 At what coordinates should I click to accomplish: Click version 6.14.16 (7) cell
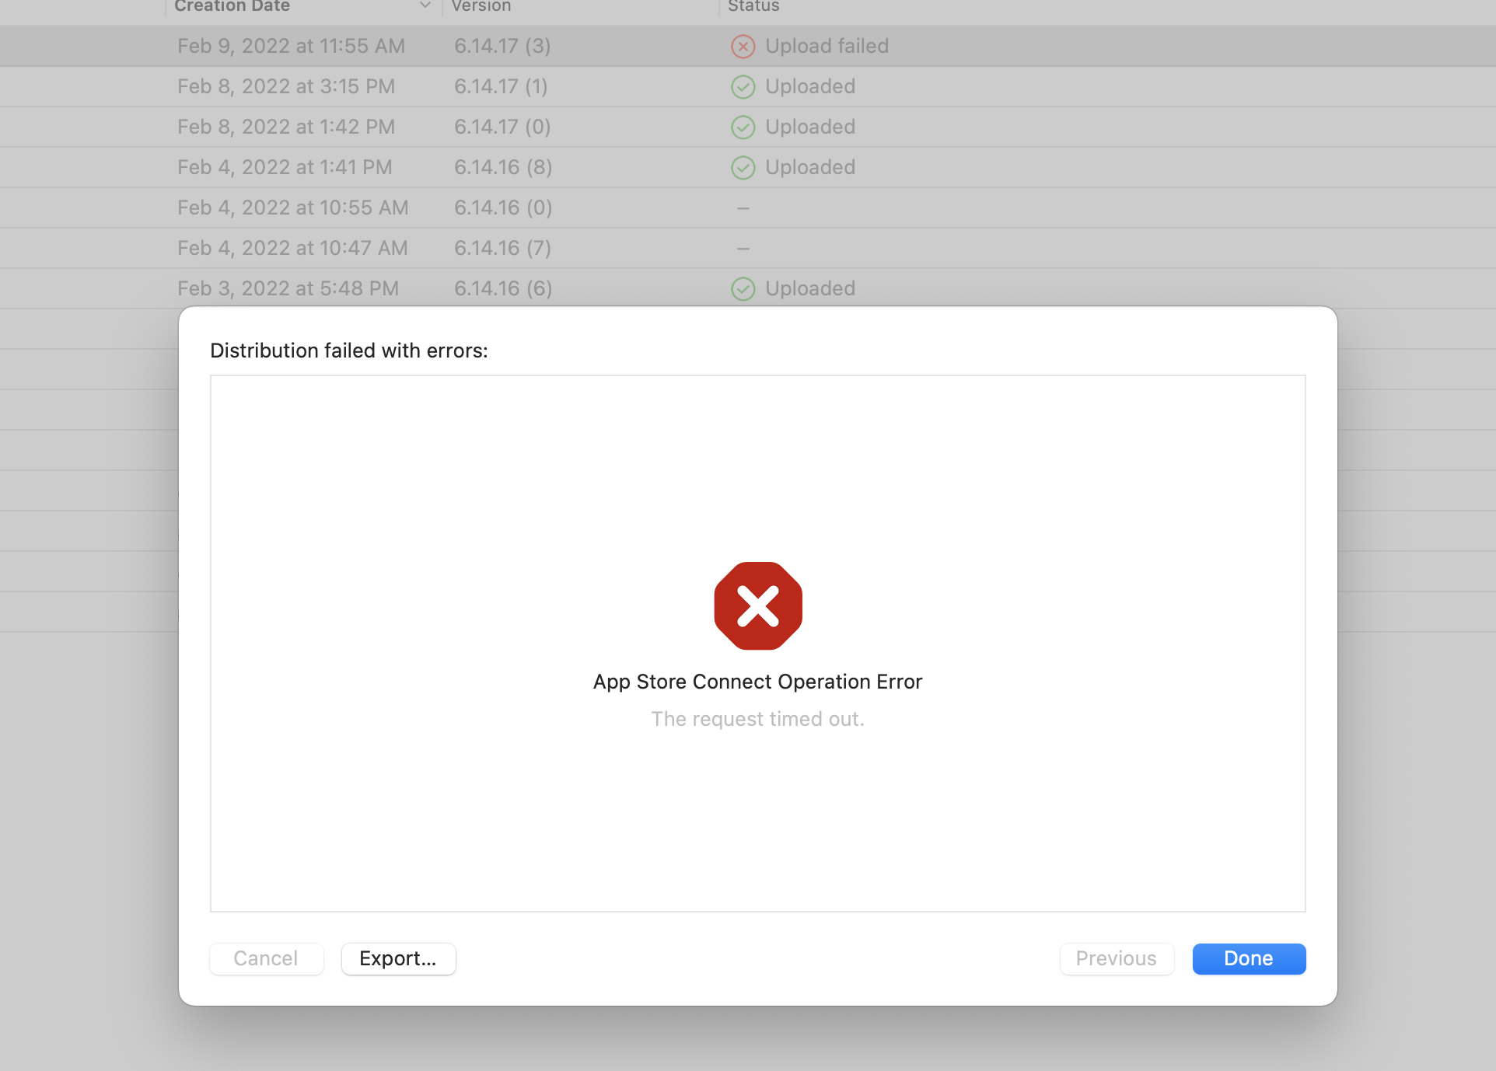[502, 248]
